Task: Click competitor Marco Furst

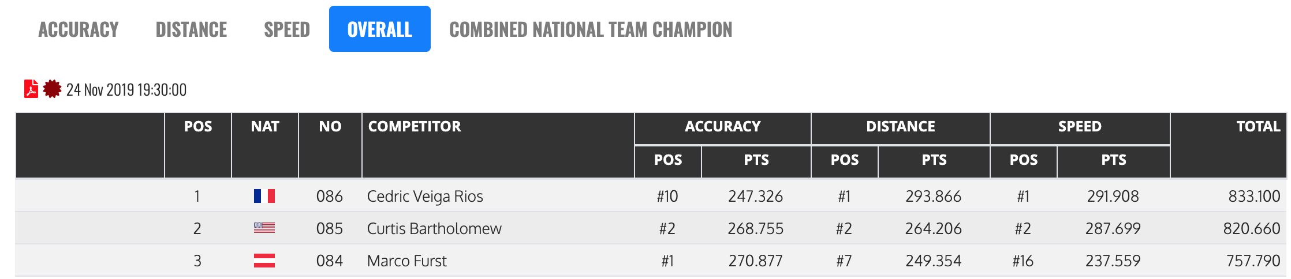Action: click(x=406, y=261)
